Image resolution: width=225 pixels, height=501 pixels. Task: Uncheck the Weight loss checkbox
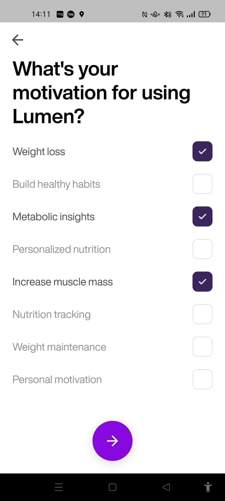pyautogui.click(x=202, y=151)
